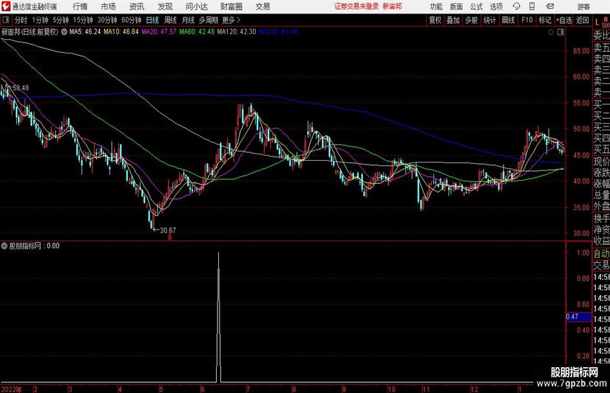Click the 叠加 overlay button
Image resolution: width=610 pixels, height=393 pixels.
click(x=453, y=20)
